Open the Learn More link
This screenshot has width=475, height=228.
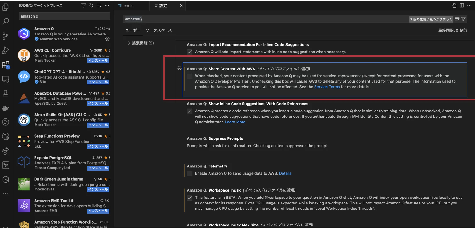tap(235, 122)
